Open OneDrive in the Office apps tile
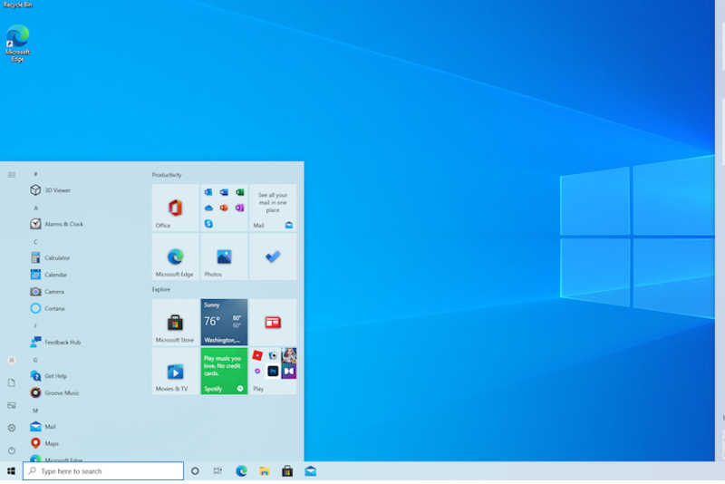 pyautogui.click(x=208, y=208)
